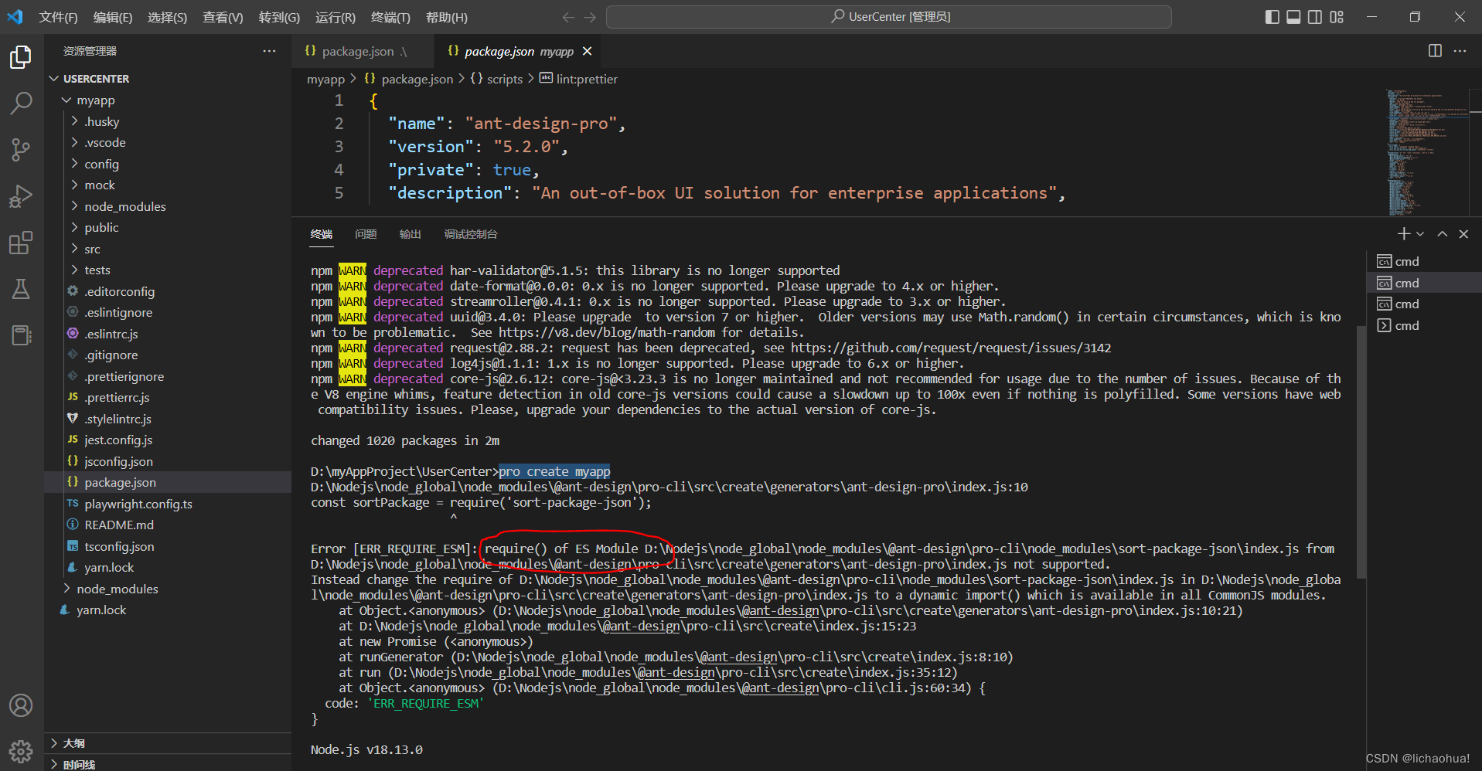Viewport: 1482px width, 771px height.
Task: Open the Run and Debug view
Action: [x=21, y=196]
